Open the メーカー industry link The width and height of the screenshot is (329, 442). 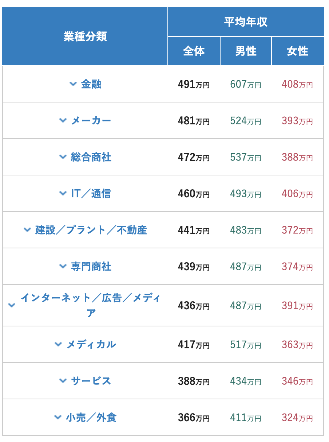(91, 121)
